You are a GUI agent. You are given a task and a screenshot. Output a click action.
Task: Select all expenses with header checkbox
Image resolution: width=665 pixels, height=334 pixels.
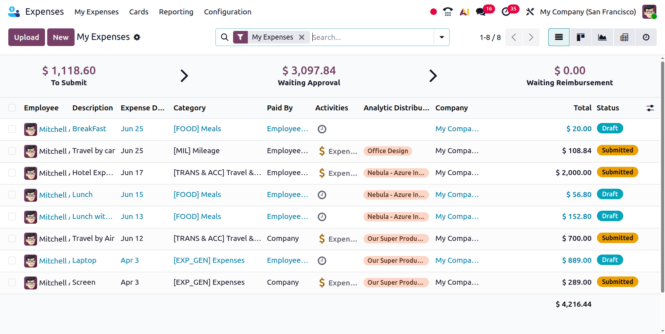point(12,108)
